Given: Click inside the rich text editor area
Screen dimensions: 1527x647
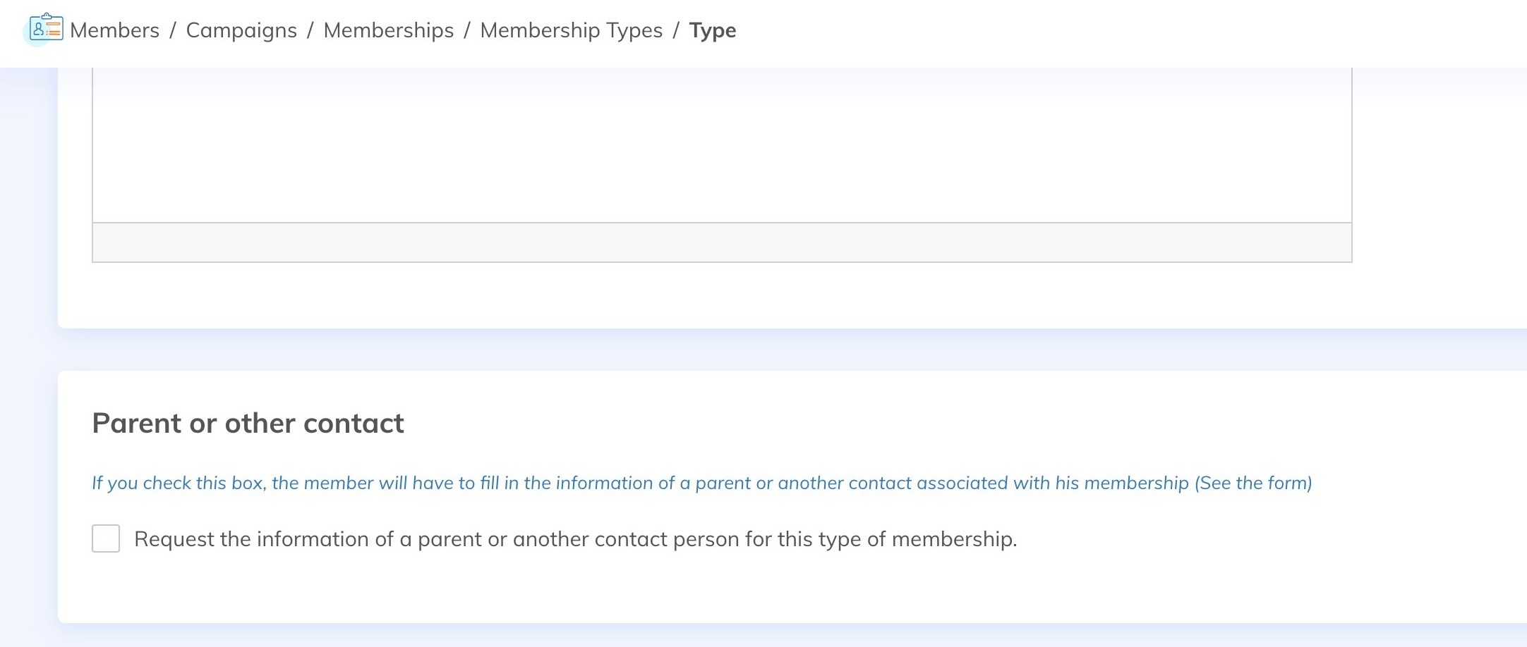Looking at the screenshot, I should coord(721,144).
